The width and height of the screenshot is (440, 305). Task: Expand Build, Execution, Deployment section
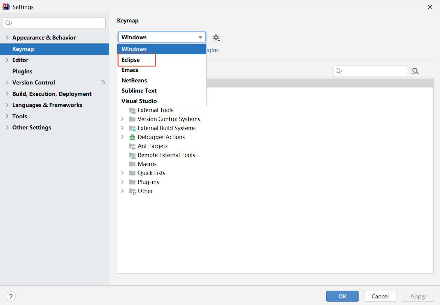tap(7, 94)
